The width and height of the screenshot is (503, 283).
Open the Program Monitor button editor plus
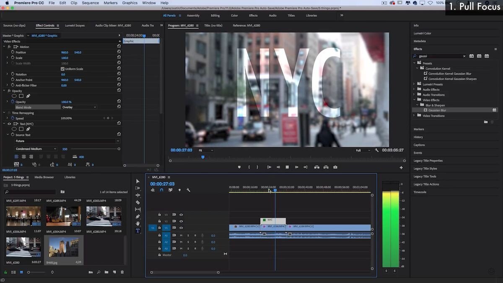(401, 167)
